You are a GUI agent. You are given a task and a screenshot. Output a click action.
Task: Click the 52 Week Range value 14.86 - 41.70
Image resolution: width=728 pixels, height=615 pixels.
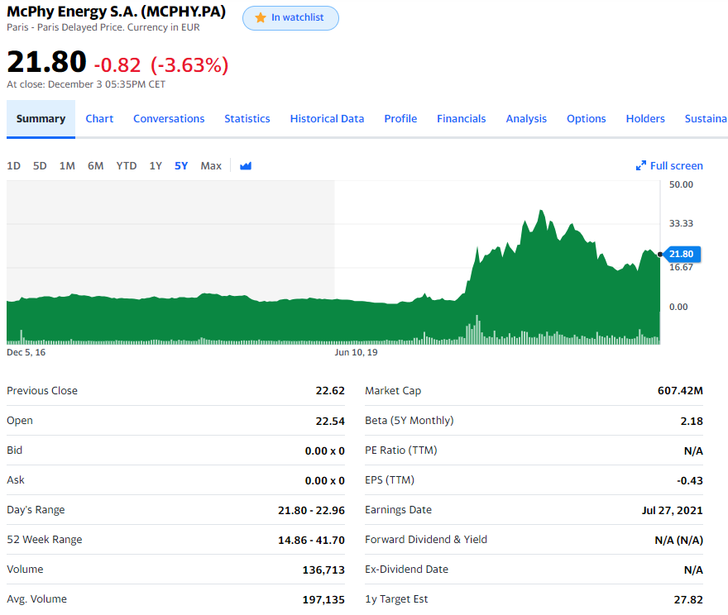pyautogui.click(x=311, y=541)
